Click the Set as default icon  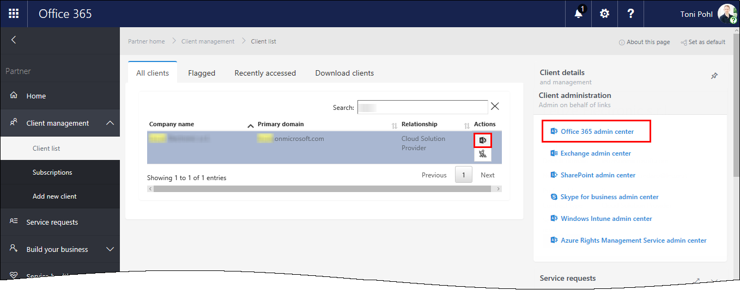683,42
